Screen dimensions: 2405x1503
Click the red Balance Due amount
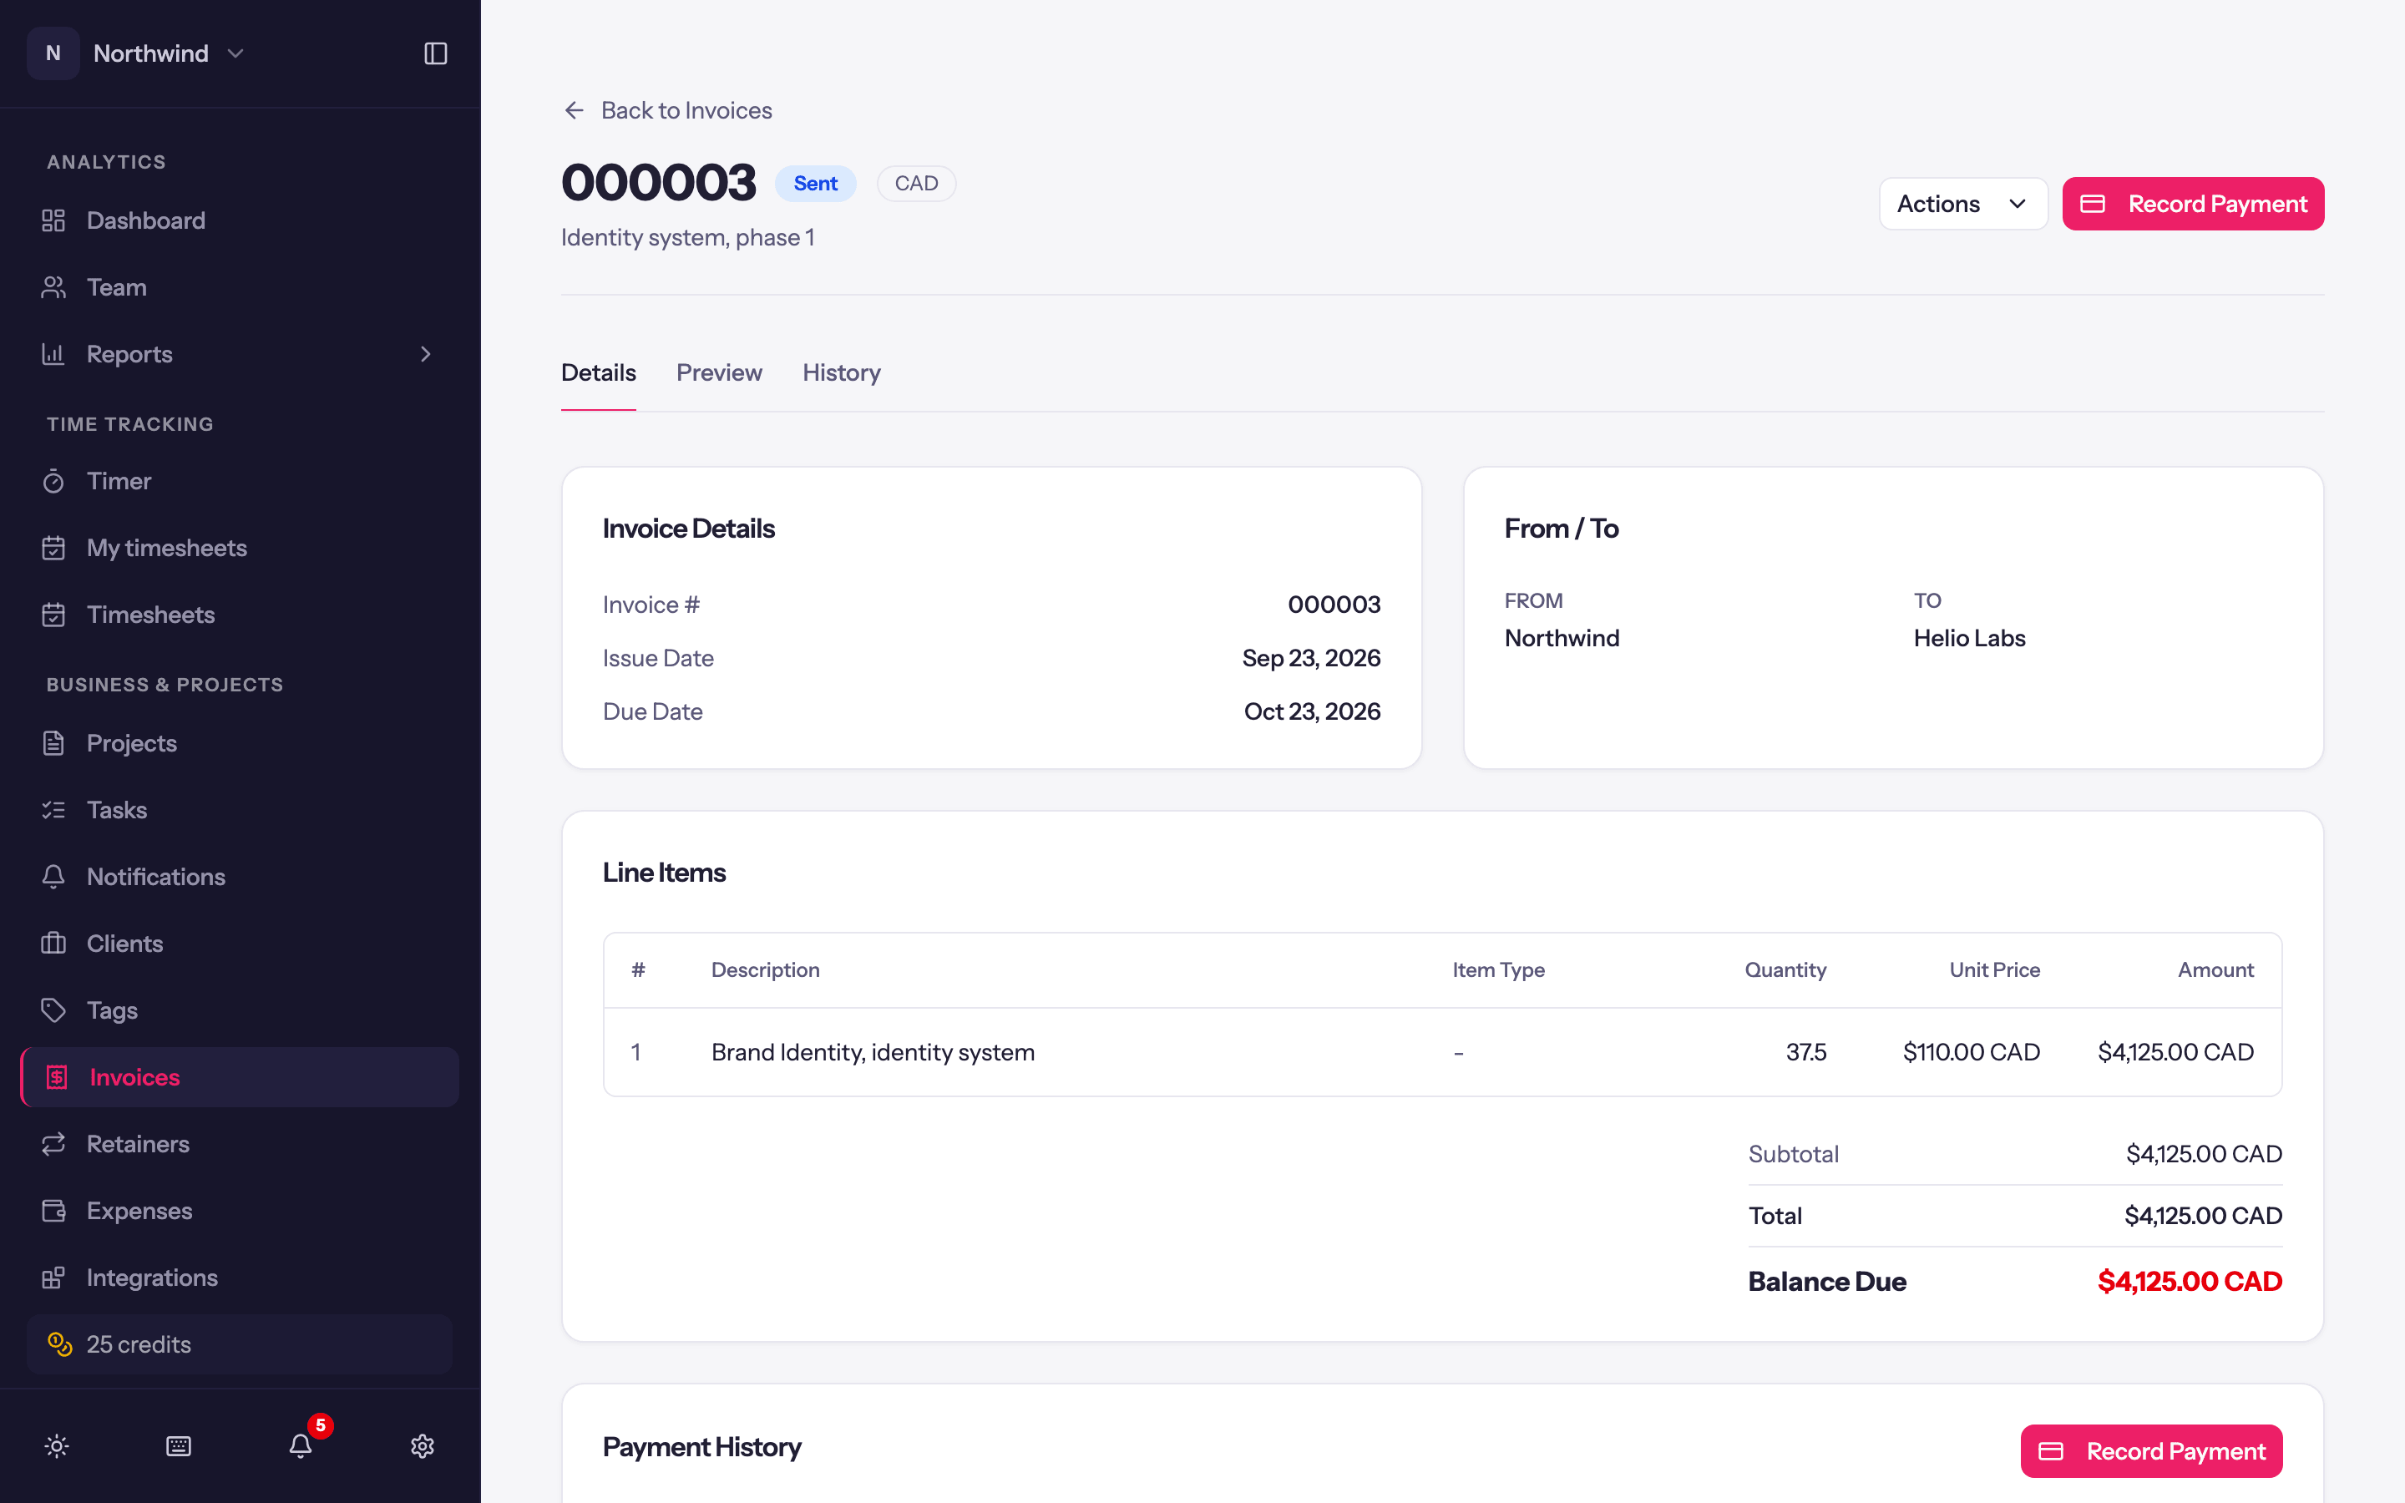pos(2190,1282)
